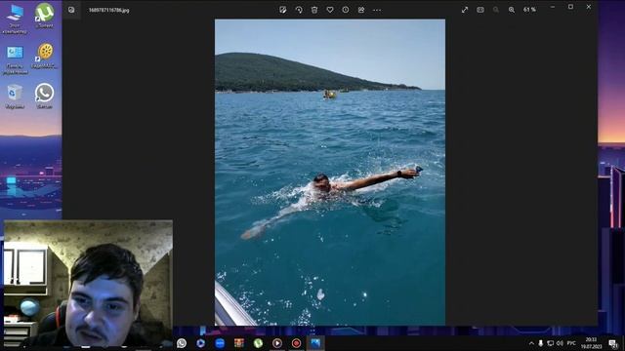Open the Recycle Bin desktop icon
This screenshot has width=625, height=351.
tap(15, 97)
